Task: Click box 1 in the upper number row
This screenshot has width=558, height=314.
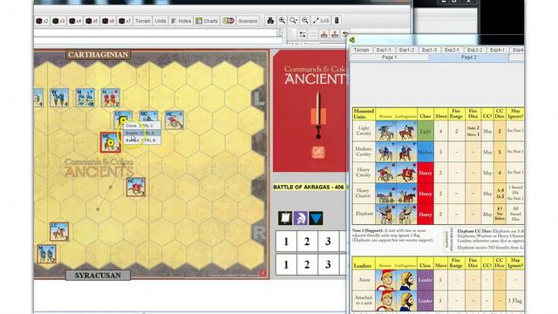Action: pos(286,242)
